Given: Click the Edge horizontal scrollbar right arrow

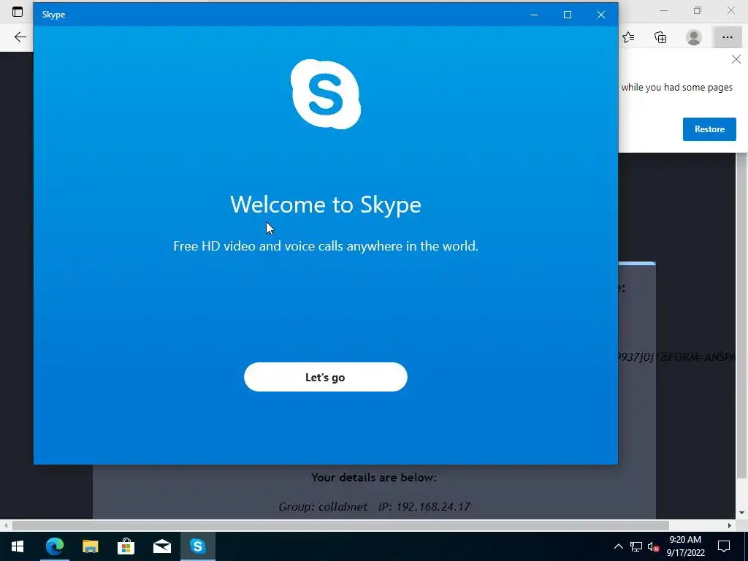Looking at the screenshot, I should 730,525.
